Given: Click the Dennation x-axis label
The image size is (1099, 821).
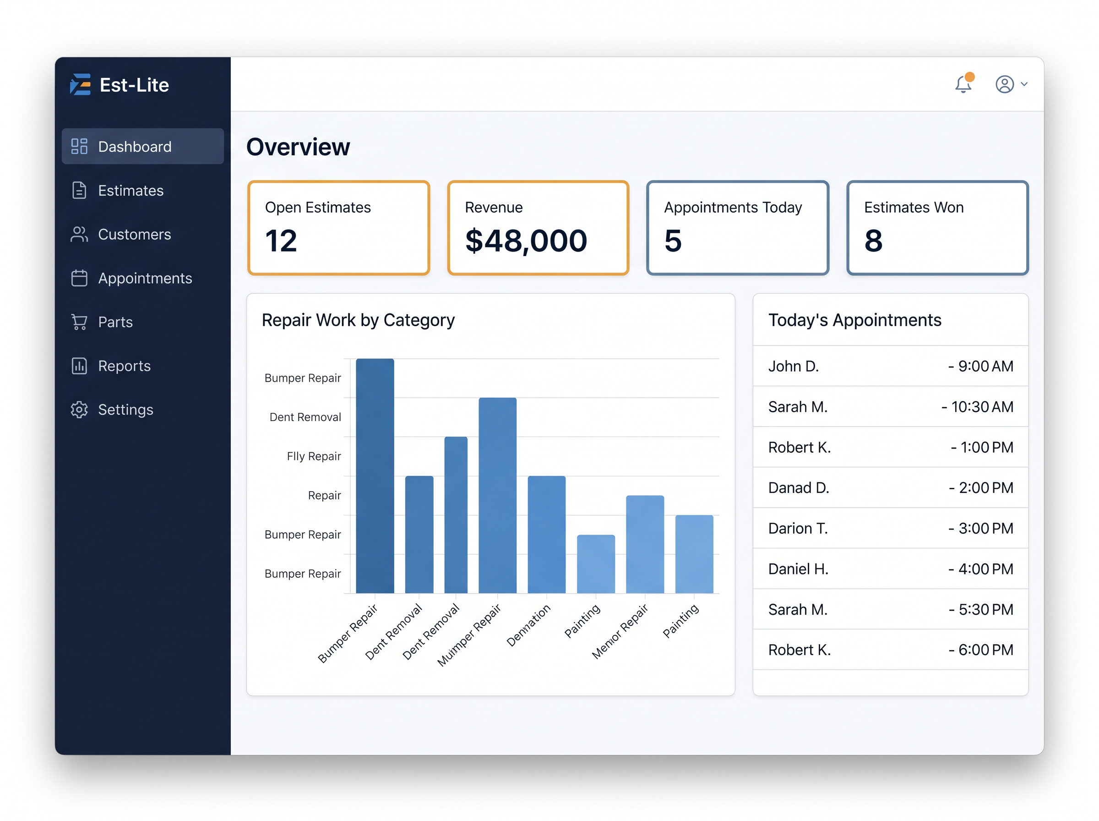Looking at the screenshot, I should pyautogui.click(x=528, y=625).
